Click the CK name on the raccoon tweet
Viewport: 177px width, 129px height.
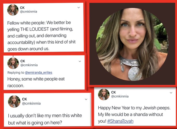tap(23, 61)
